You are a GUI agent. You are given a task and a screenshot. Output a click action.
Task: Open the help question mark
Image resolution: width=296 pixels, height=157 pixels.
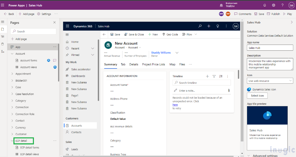pos(283,5)
